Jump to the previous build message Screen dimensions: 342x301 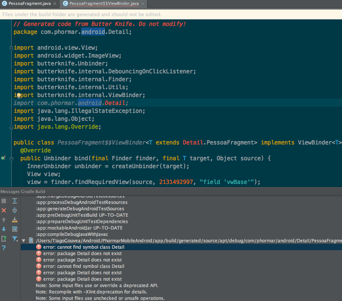tap(3, 219)
